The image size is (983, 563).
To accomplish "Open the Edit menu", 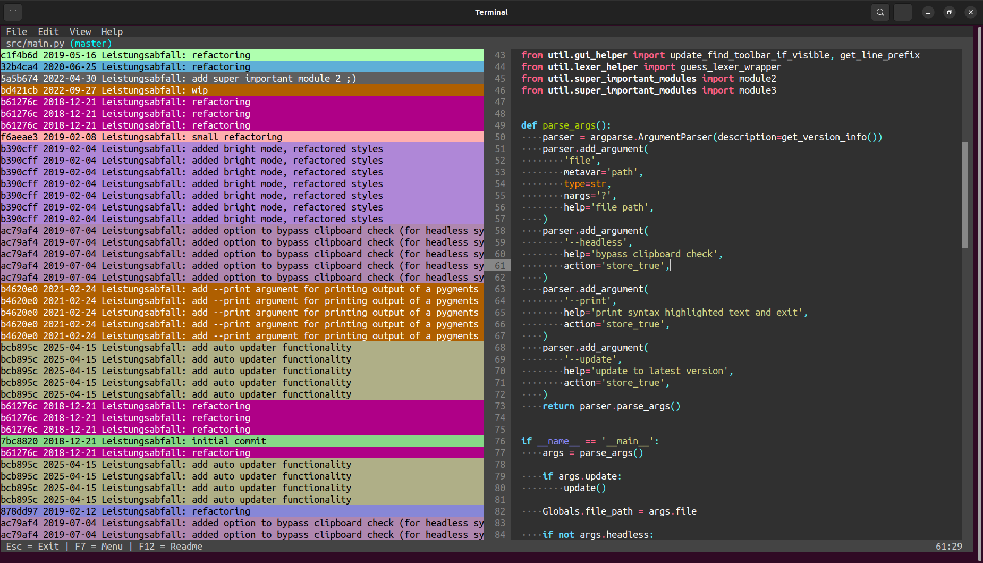I will coord(48,32).
